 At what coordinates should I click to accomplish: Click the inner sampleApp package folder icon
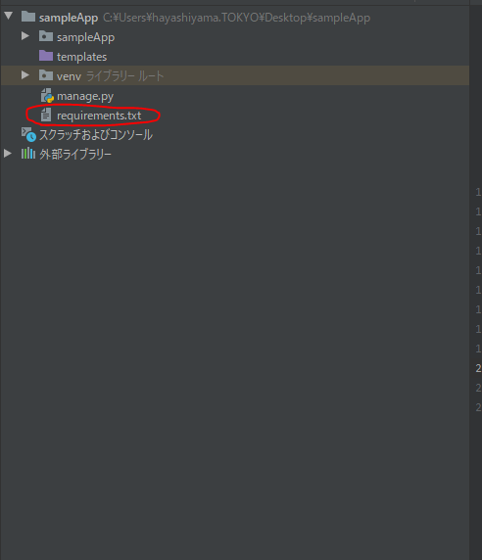46,36
